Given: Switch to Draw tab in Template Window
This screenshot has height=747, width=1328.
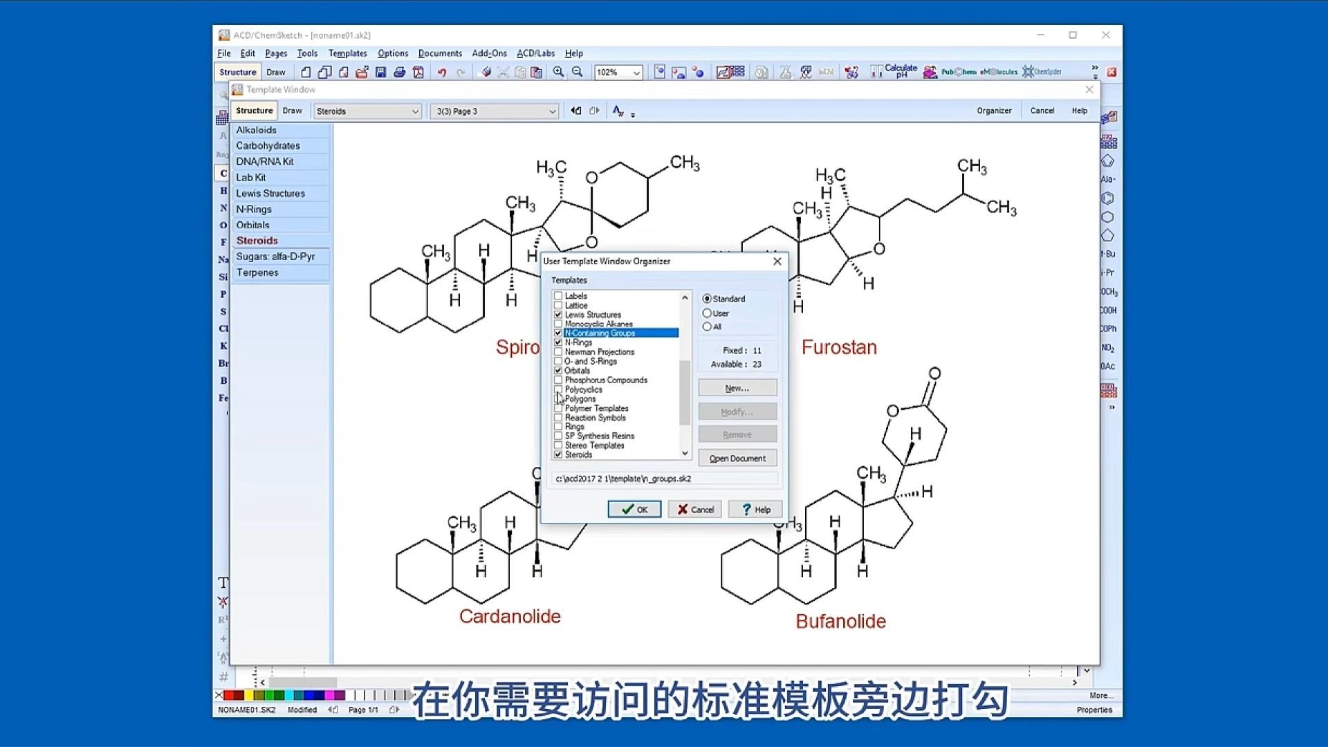Looking at the screenshot, I should pyautogui.click(x=292, y=111).
